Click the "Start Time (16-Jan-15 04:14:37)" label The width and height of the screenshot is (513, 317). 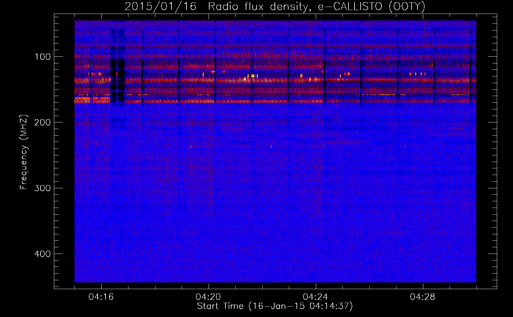coord(275,306)
